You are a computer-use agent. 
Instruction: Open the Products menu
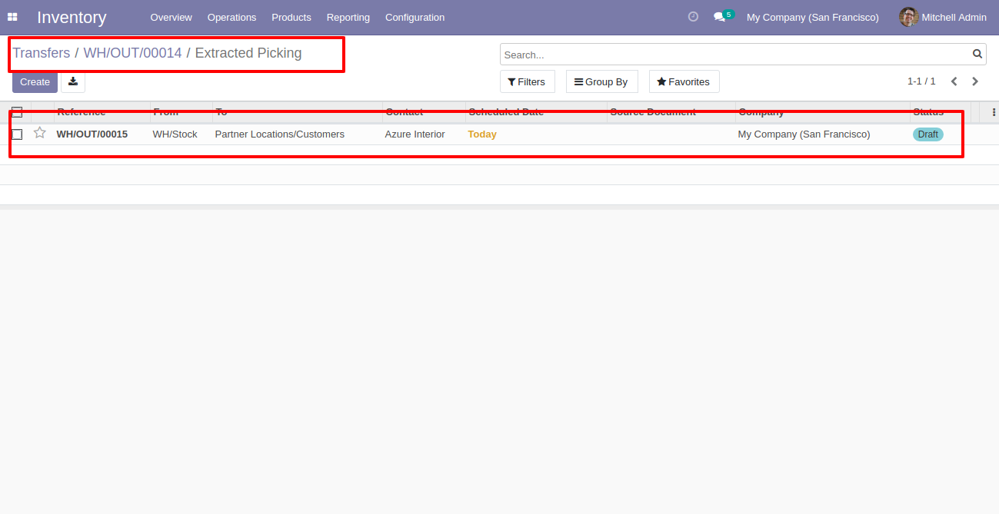[x=291, y=17]
